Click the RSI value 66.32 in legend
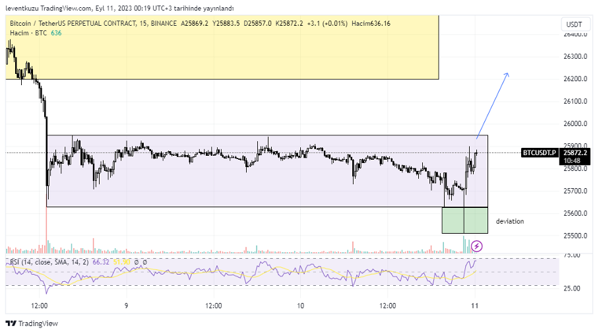 click(x=100, y=262)
